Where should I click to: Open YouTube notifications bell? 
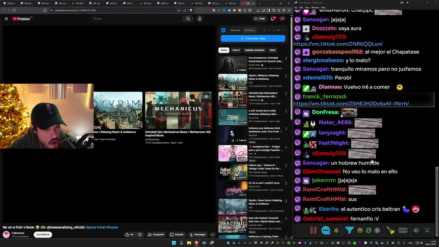(x=273, y=19)
